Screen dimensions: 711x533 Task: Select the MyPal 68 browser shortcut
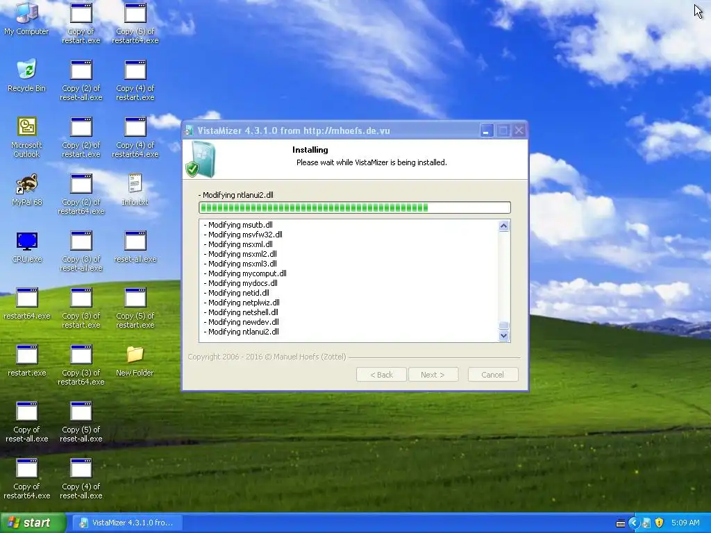[26, 190]
